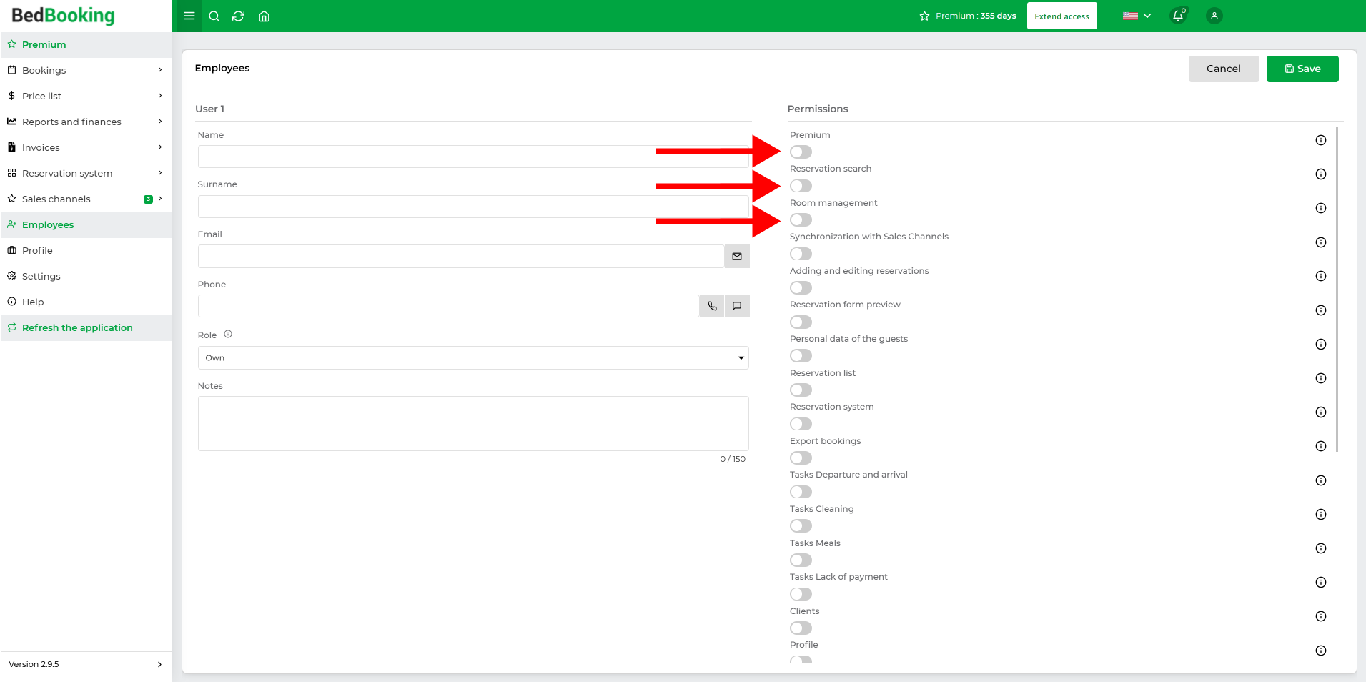Enable Personal data of the guests toggle
The height and width of the screenshot is (682, 1366).
[801, 356]
